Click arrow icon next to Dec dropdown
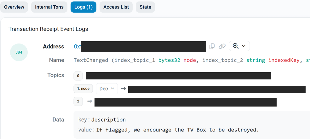 pos(123,89)
